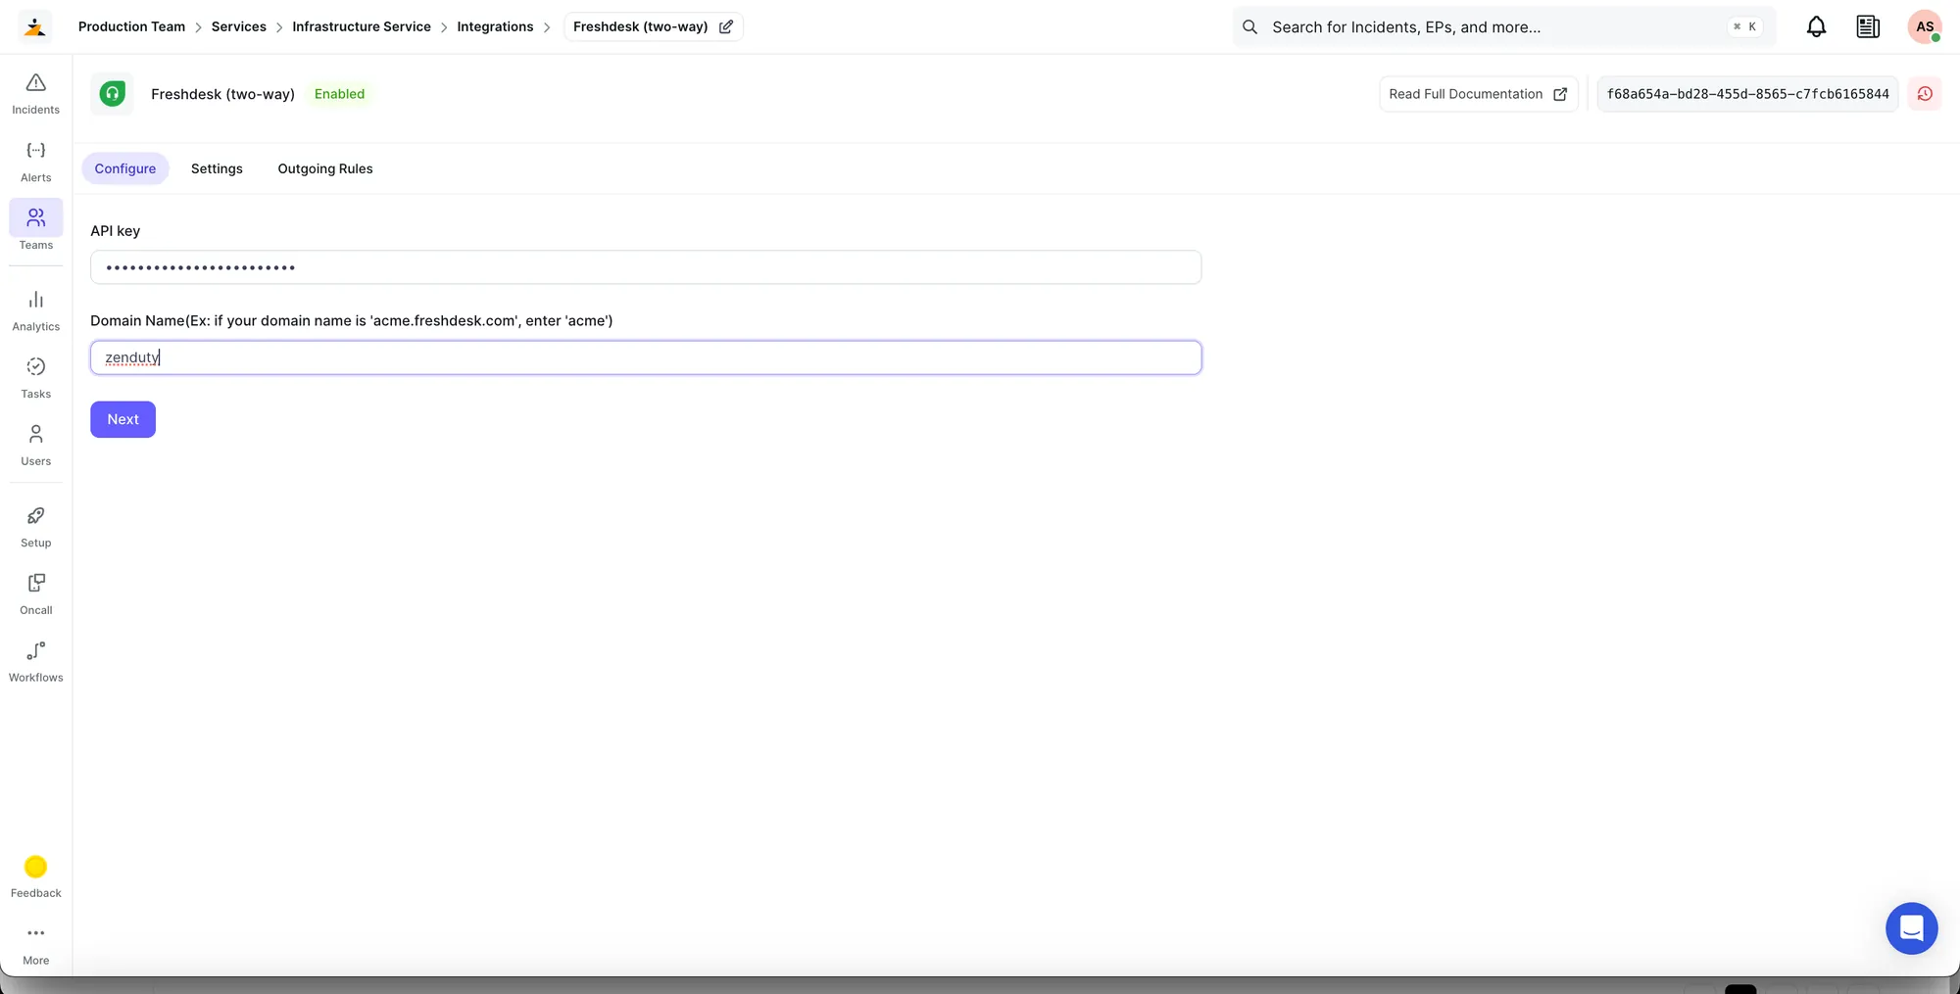Viewport: 1960px width, 994px height.
Task: Switch to the Settings tab
Action: click(x=217, y=168)
